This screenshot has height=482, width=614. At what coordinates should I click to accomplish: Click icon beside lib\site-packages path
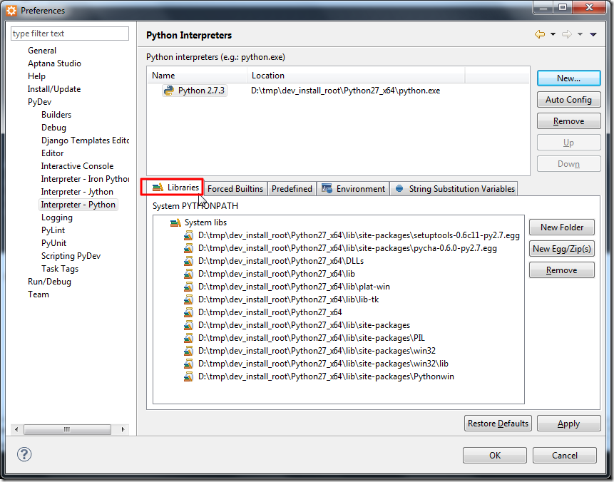coord(189,325)
